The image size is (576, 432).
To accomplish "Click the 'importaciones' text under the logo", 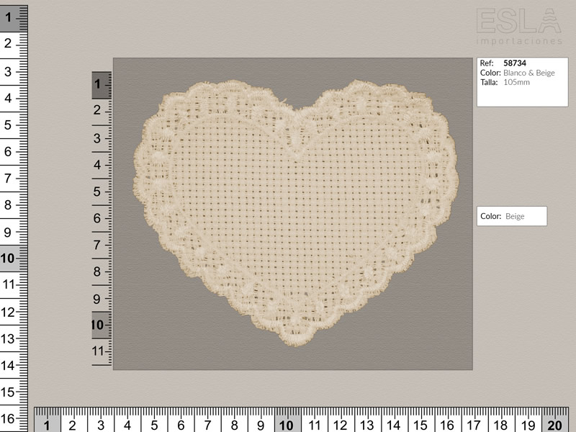I will [x=519, y=41].
